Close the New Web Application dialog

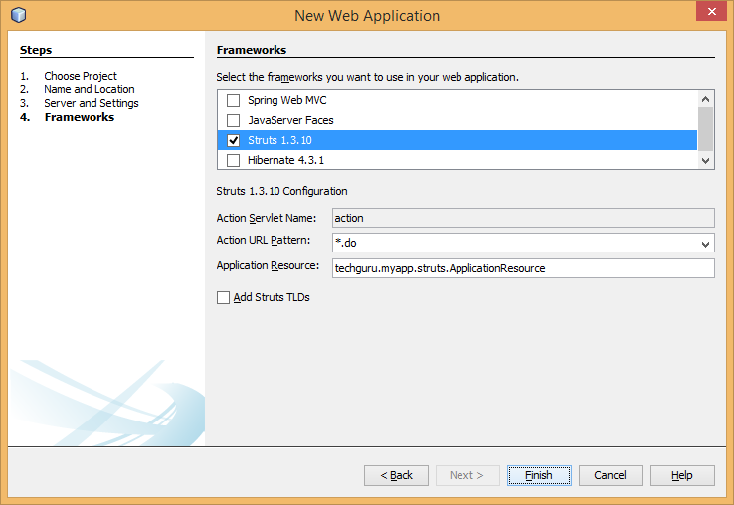(711, 11)
